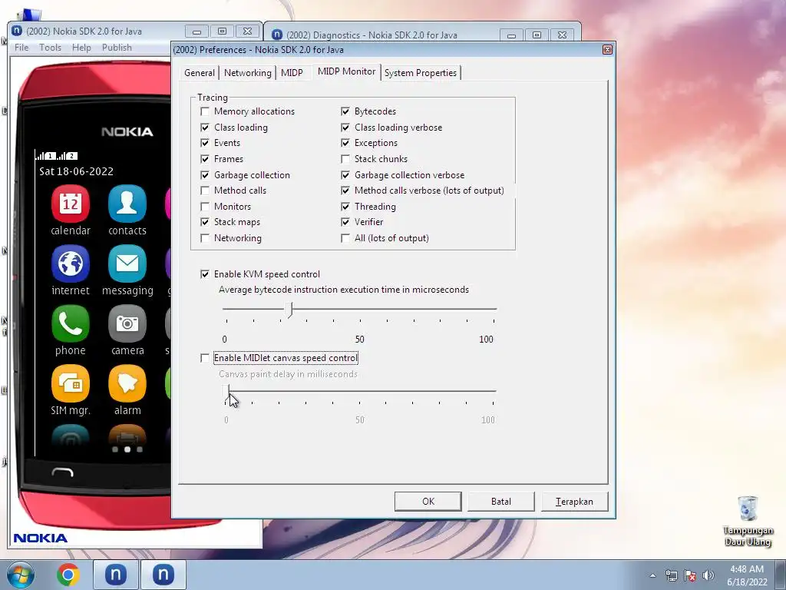Screen dimensions: 786x590
Task: Uncheck Events tracing
Action: pos(204,143)
